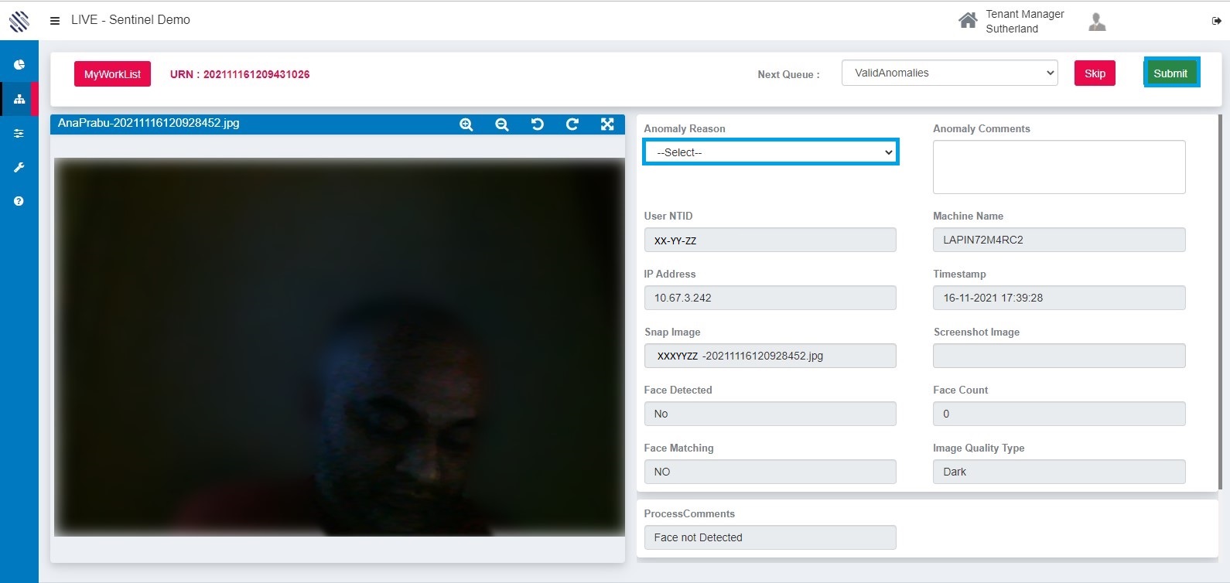Open the dashboard pie chart sidebar item
The width and height of the screenshot is (1230, 583).
(19, 65)
